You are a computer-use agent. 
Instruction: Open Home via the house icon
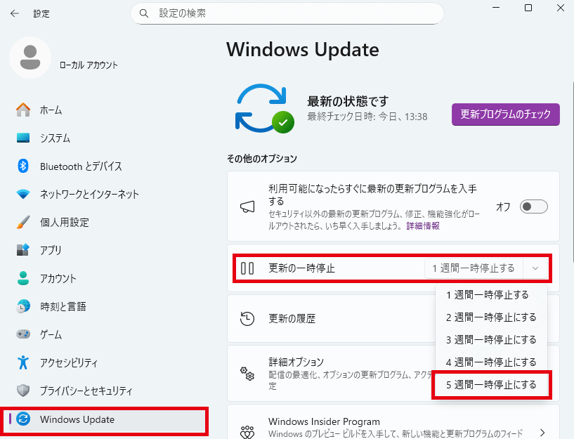click(x=23, y=110)
